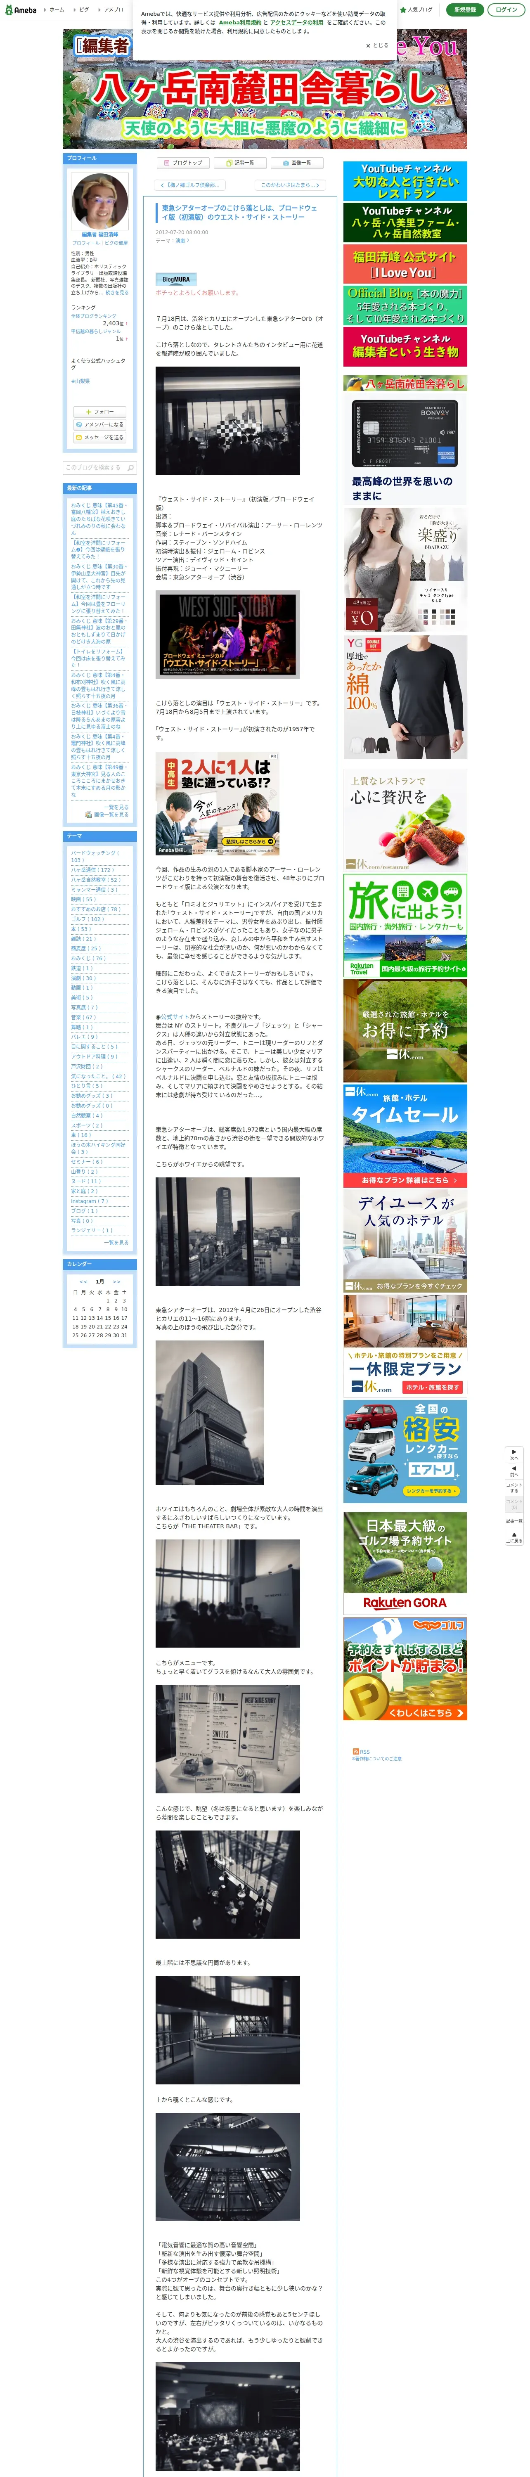Click the article title 東急シアターオーブのこけら落とし
Screen dimensions: 530x2477
[239, 213]
